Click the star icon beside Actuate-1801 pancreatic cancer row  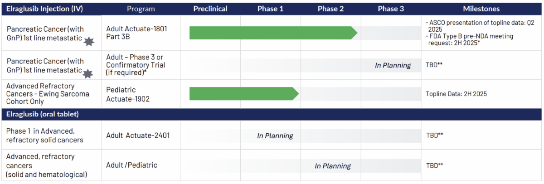89,42
